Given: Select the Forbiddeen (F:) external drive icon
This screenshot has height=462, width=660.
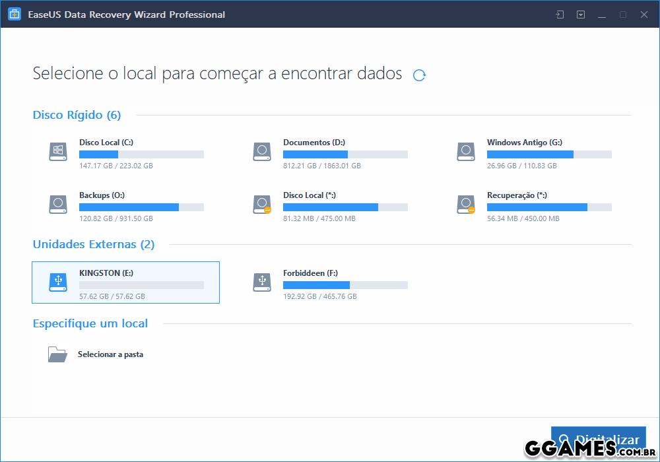Looking at the screenshot, I should coord(262,282).
